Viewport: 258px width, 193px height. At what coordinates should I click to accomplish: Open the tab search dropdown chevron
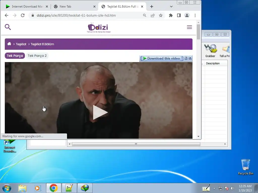coord(171,7)
